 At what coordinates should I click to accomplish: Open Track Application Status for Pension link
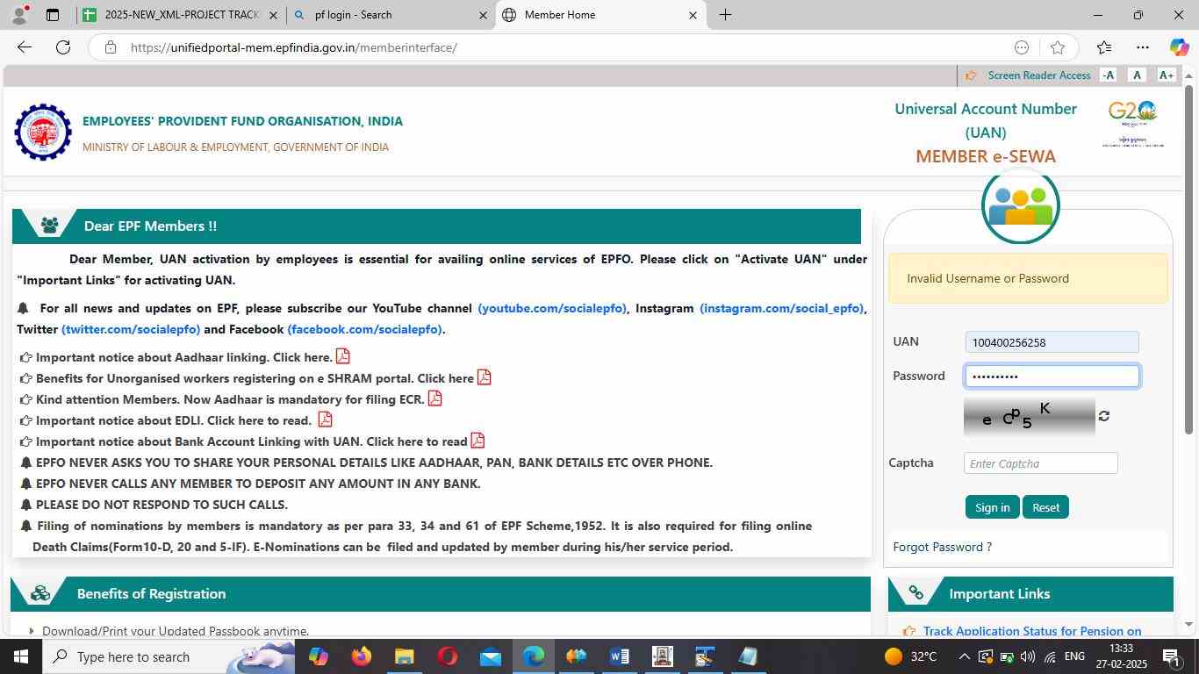click(x=1032, y=631)
